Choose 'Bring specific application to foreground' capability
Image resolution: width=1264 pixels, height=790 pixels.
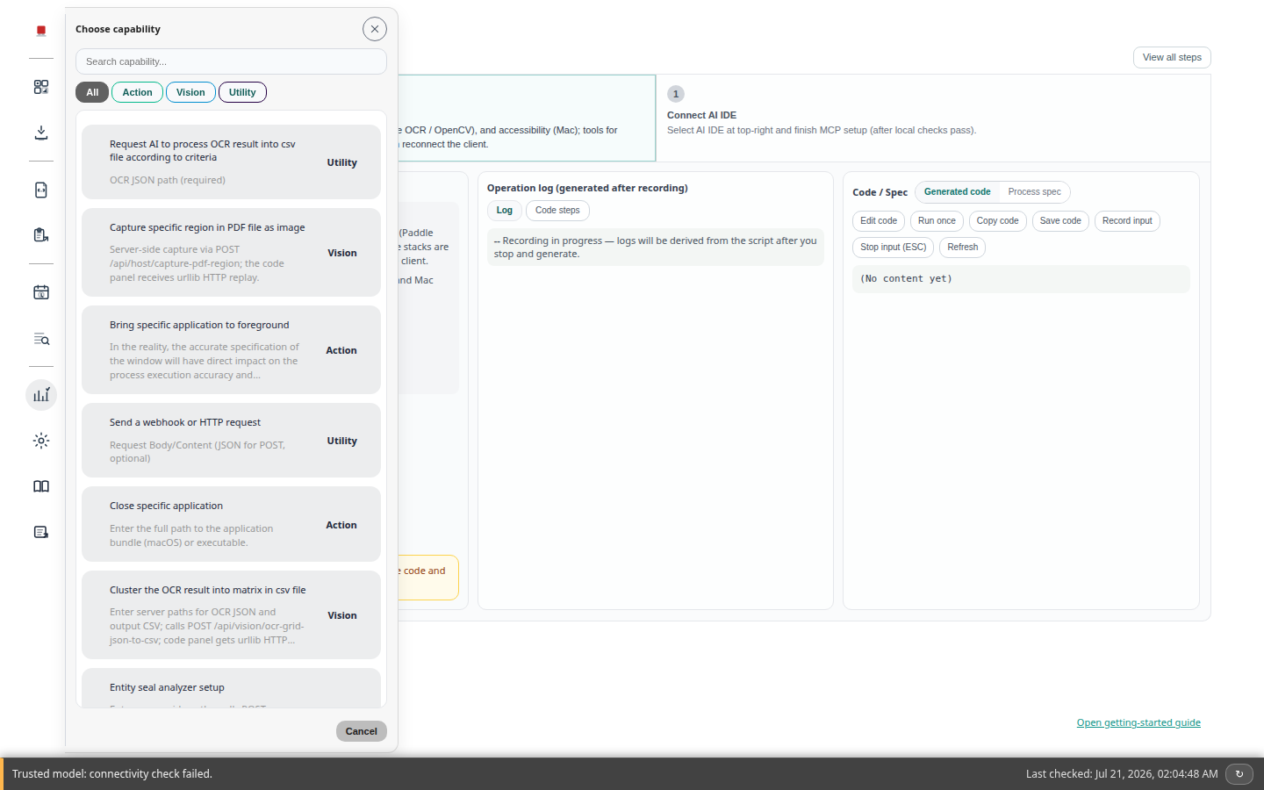(231, 350)
